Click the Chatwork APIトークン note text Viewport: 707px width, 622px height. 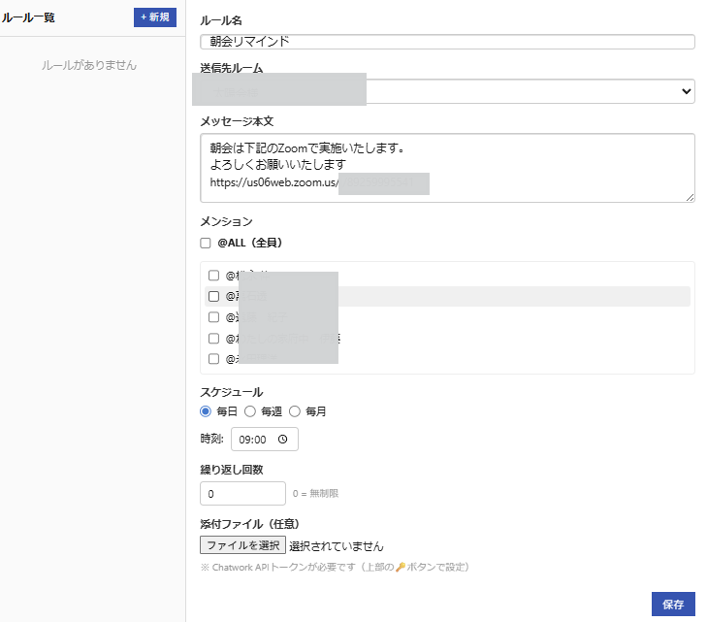pyautogui.click(x=335, y=567)
